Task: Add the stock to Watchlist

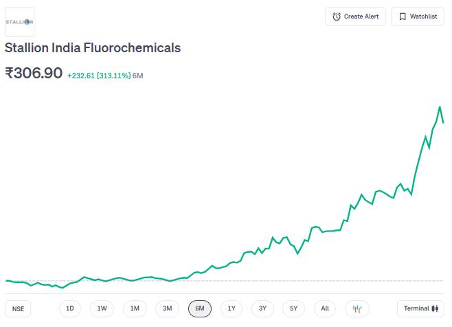Action: pos(417,16)
